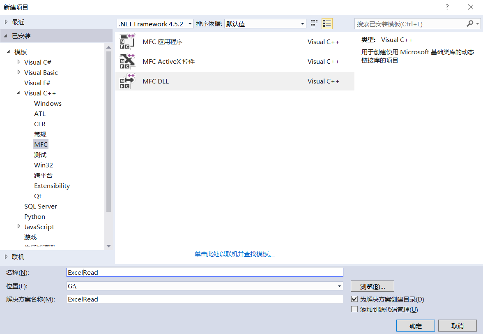Select Python in template tree
Image resolution: width=483 pixels, height=334 pixels.
pyautogui.click(x=34, y=216)
